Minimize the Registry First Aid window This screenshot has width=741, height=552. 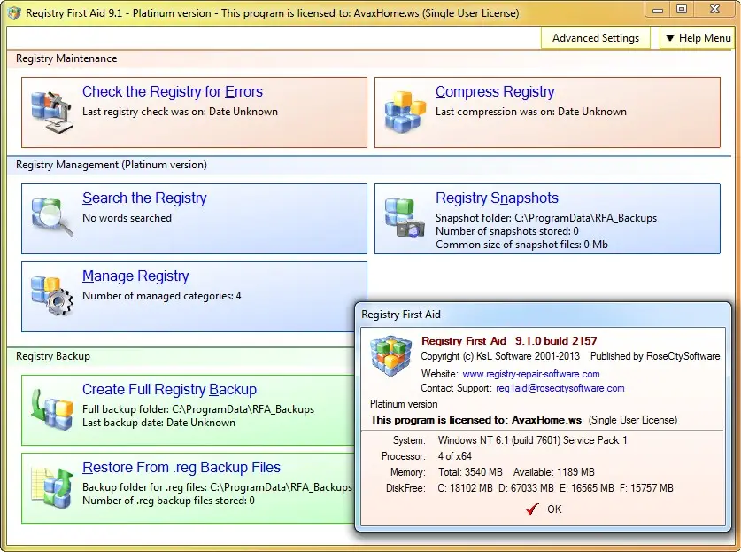coord(658,10)
